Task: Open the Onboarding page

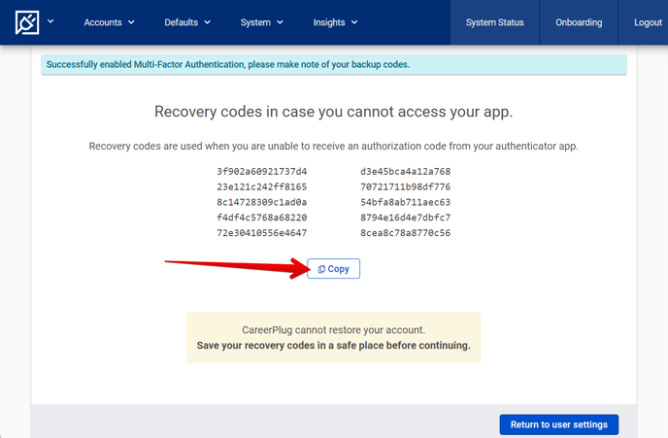Action: [x=579, y=22]
